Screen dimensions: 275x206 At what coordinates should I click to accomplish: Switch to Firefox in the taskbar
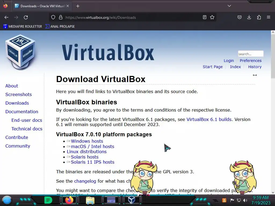pyautogui.click(x=69, y=200)
